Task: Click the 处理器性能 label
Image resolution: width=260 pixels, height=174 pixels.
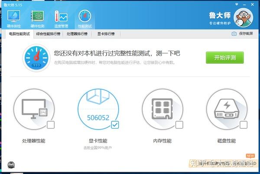Action: click(34, 141)
